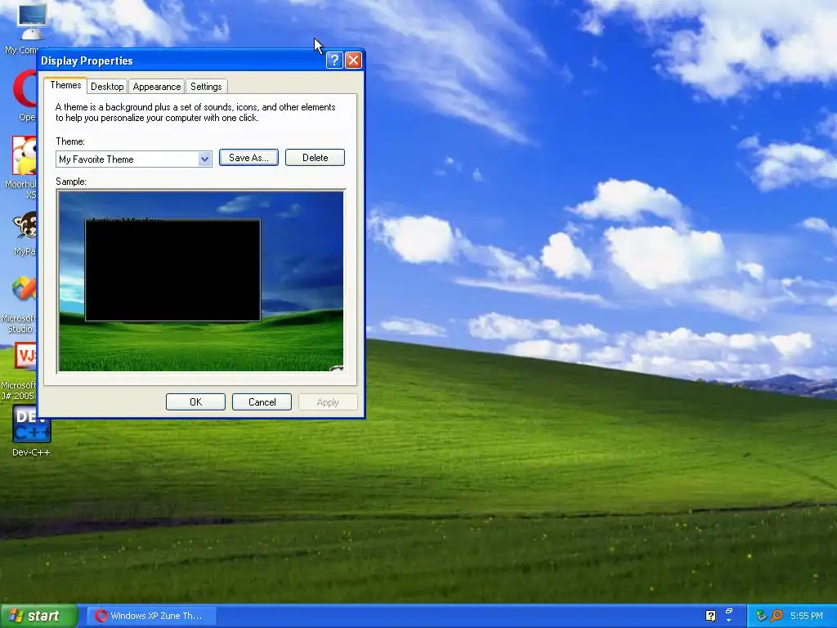Click the theme sample preview image
Screen dimensions: 837x628
pyautogui.click(x=201, y=281)
